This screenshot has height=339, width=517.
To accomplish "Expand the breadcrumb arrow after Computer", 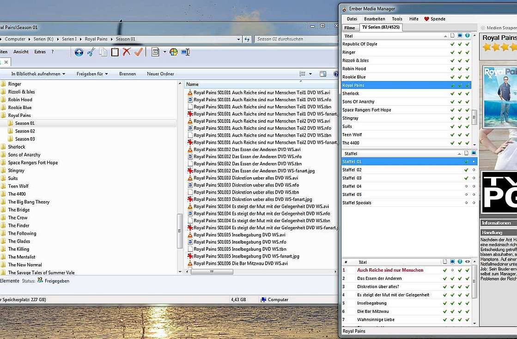I will pyautogui.click(x=30, y=39).
